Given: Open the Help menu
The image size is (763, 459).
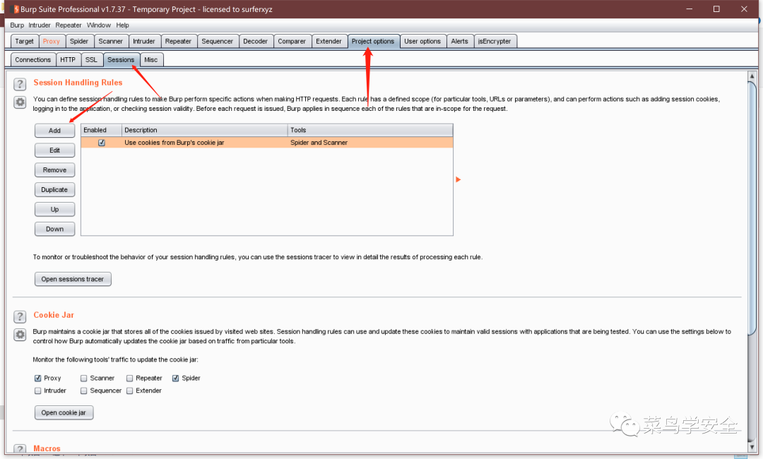Looking at the screenshot, I should pos(123,25).
